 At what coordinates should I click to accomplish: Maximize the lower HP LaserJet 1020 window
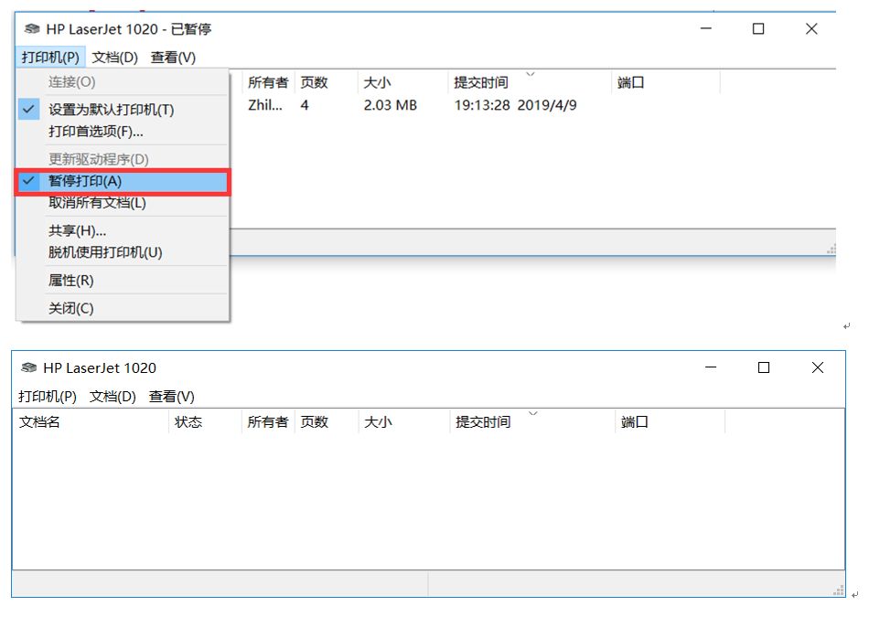point(764,367)
